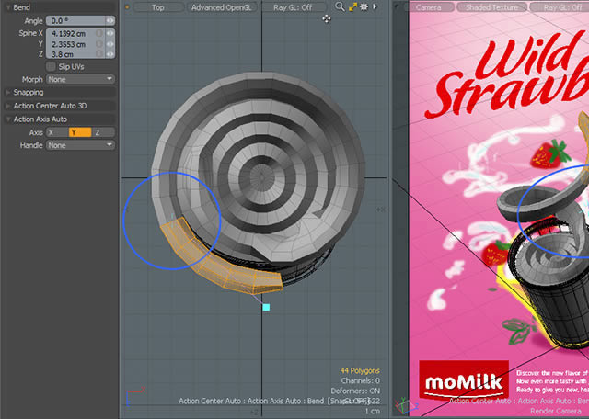589x419 pixels.
Task: Click the Spine Z value field
Action: pyautogui.click(x=71, y=54)
